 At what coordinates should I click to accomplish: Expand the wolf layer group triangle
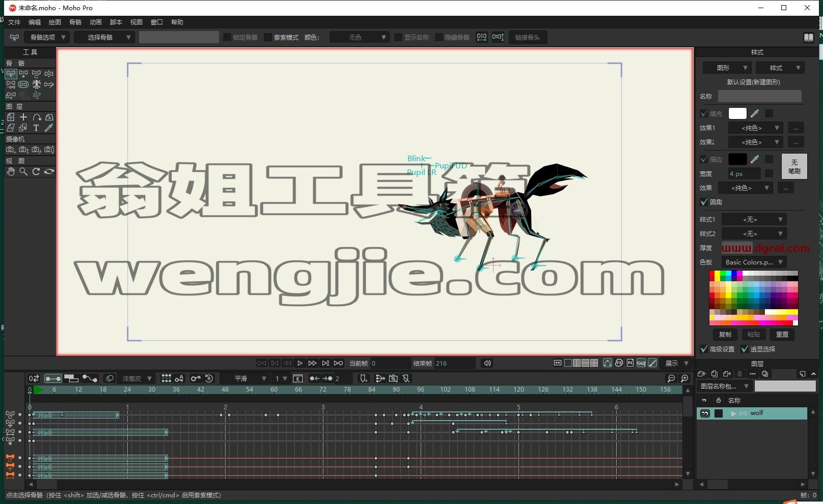(x=733, y=413)
